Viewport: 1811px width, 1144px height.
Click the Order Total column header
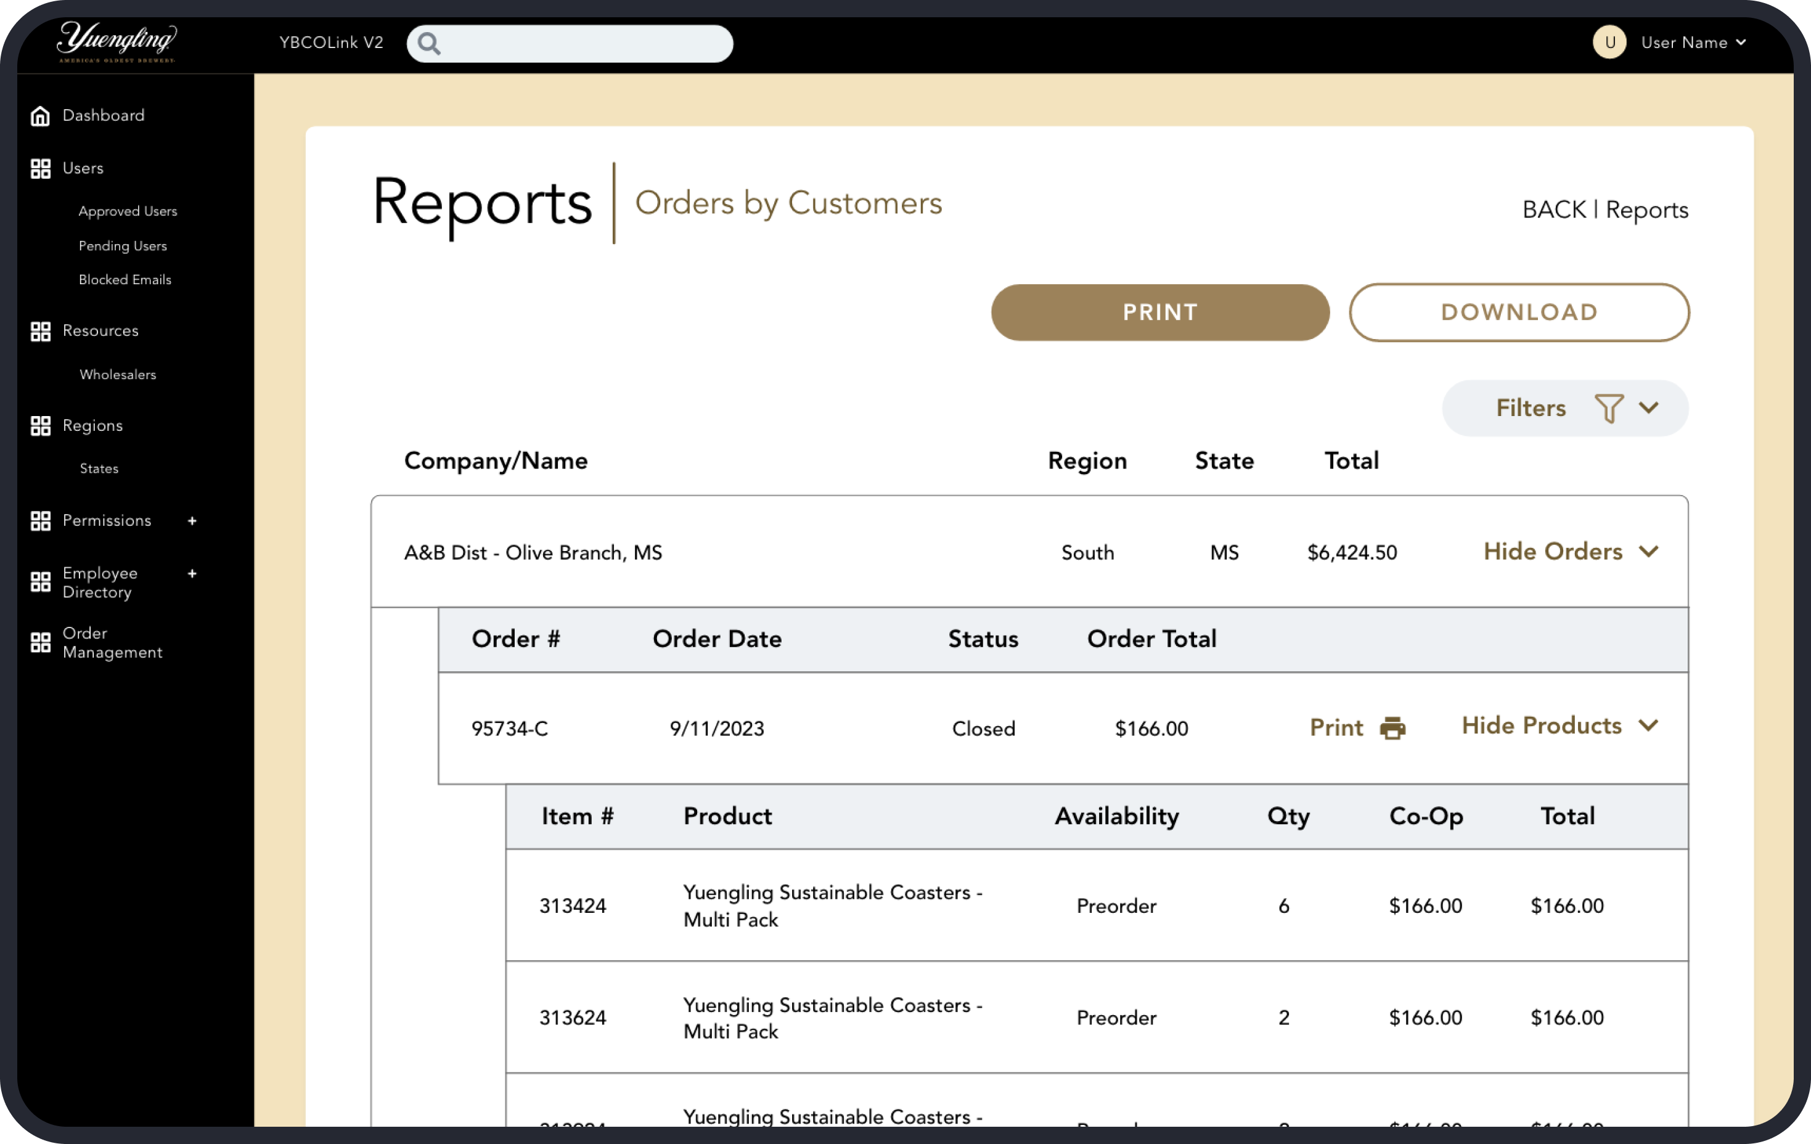click(x=1151, y=639)
